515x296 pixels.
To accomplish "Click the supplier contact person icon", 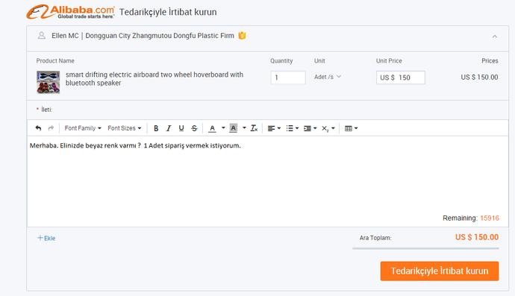I will [x=41, y=36].
